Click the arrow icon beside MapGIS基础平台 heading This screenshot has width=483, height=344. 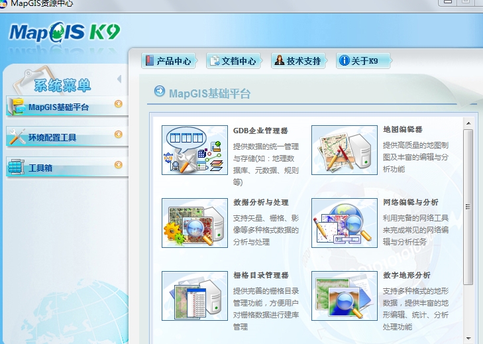pos(160,91)
